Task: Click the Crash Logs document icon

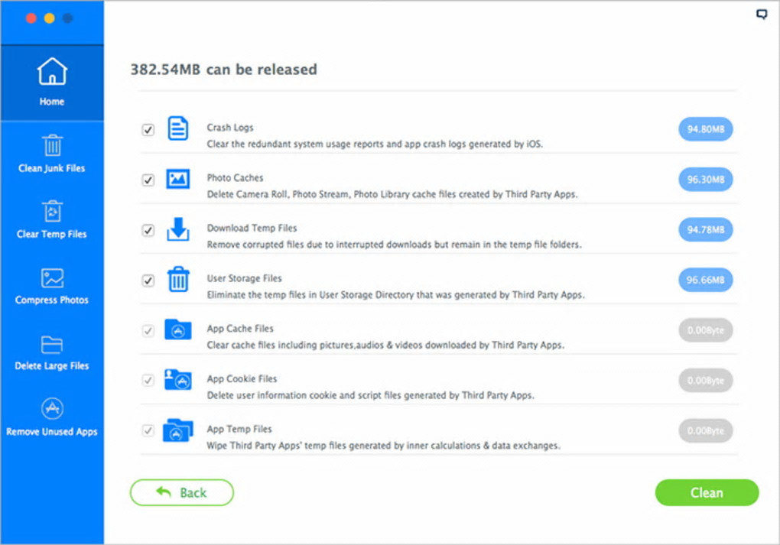Action: tap(178, 128)
